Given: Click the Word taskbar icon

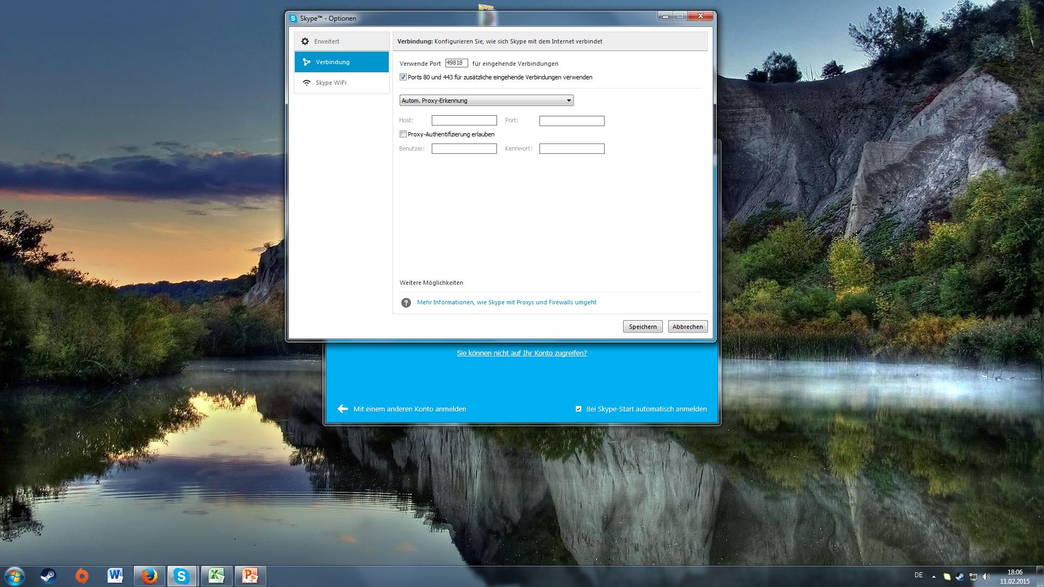Looking at the screenshot, I should [x=115, y=576].
